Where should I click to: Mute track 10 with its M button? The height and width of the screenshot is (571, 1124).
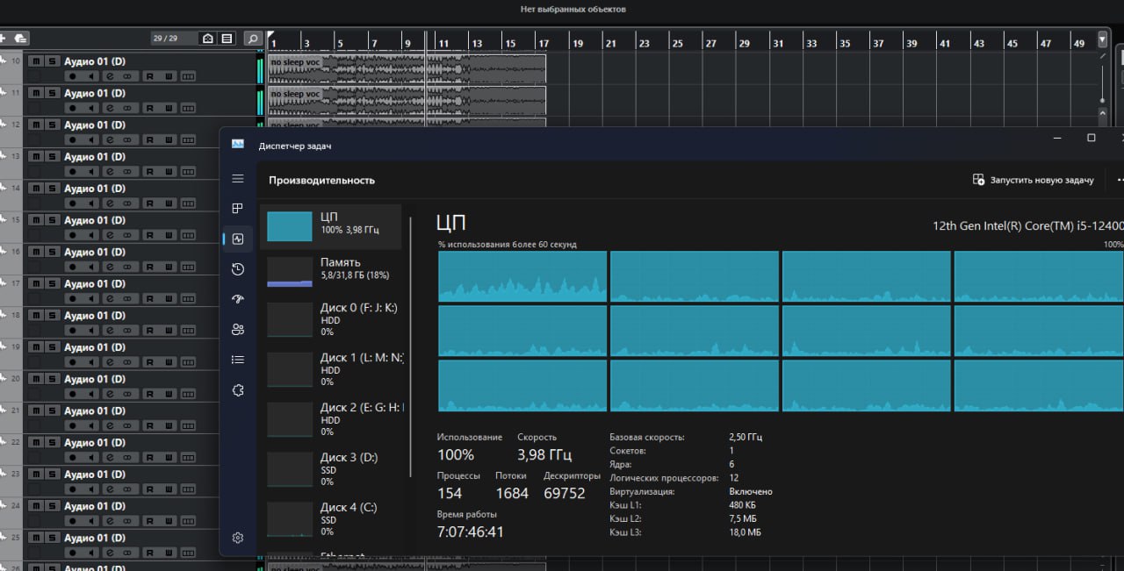pyautogui.click(x=35, y=61)
